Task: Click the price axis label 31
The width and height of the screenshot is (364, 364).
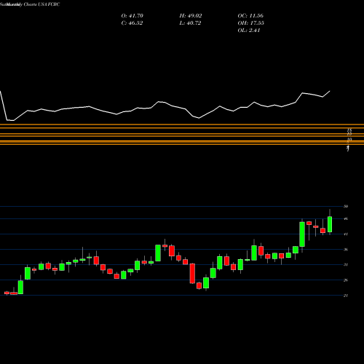Action: pos(346,264)
